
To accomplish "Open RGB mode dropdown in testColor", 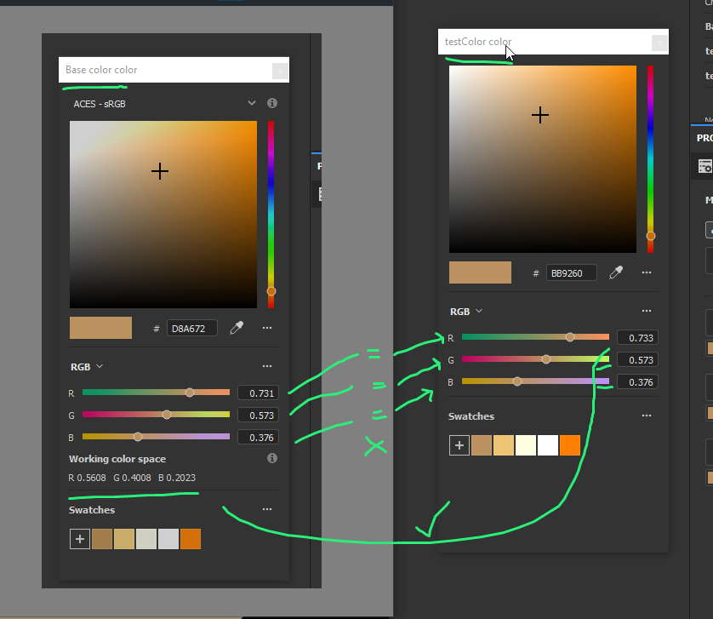I will (x=466, y=312).
